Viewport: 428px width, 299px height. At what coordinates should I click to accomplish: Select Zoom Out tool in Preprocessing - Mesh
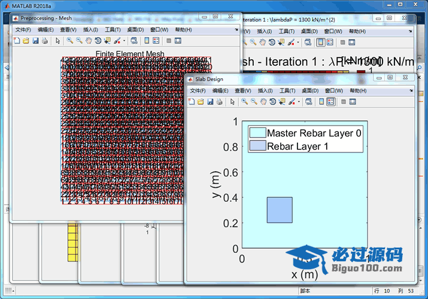click(x=79, y=41)
